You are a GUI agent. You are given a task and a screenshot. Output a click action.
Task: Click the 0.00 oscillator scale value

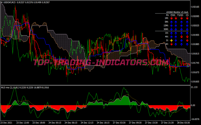point(193,105)
